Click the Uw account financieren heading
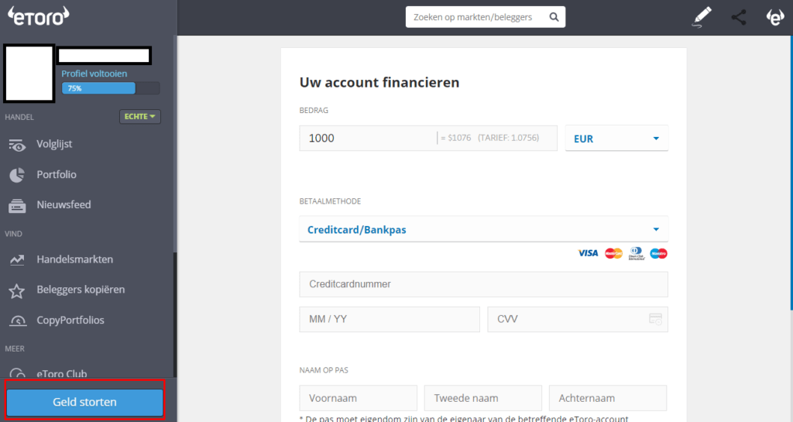The width and height of the screenshot is (793, 422). [x=379, y=82]
